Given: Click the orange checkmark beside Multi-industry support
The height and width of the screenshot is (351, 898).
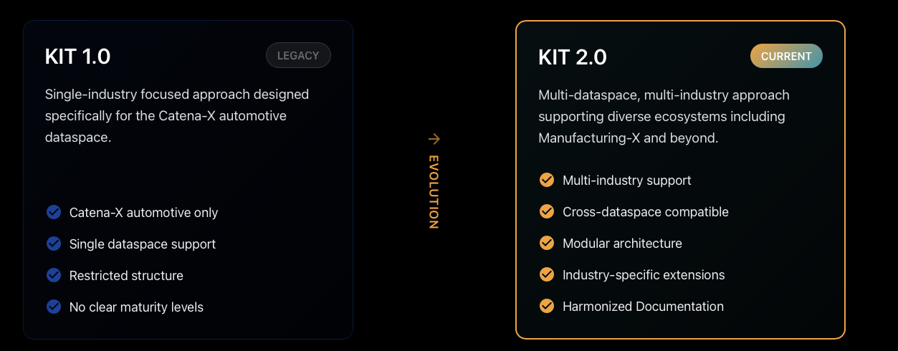Looking at the screenshot, I should pyautogui.click(x=547, y=180).
